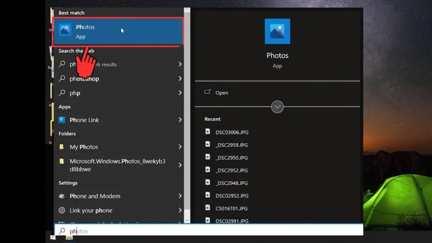Click the large Photos icon in preview pane

coord(277,31)
